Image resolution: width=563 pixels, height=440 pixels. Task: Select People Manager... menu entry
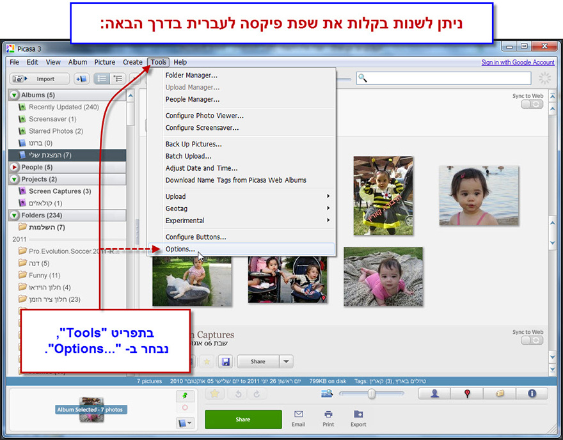[241, 99]
